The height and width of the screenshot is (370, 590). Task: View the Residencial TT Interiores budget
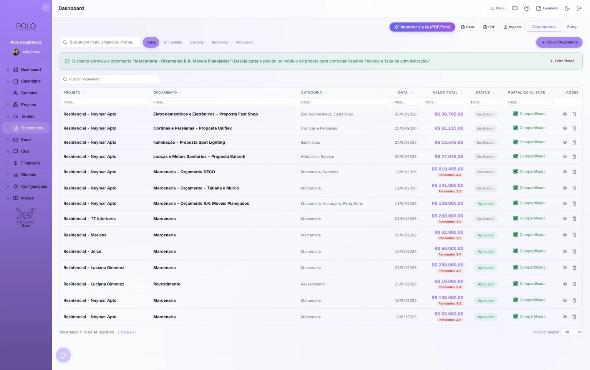(565, 219)
